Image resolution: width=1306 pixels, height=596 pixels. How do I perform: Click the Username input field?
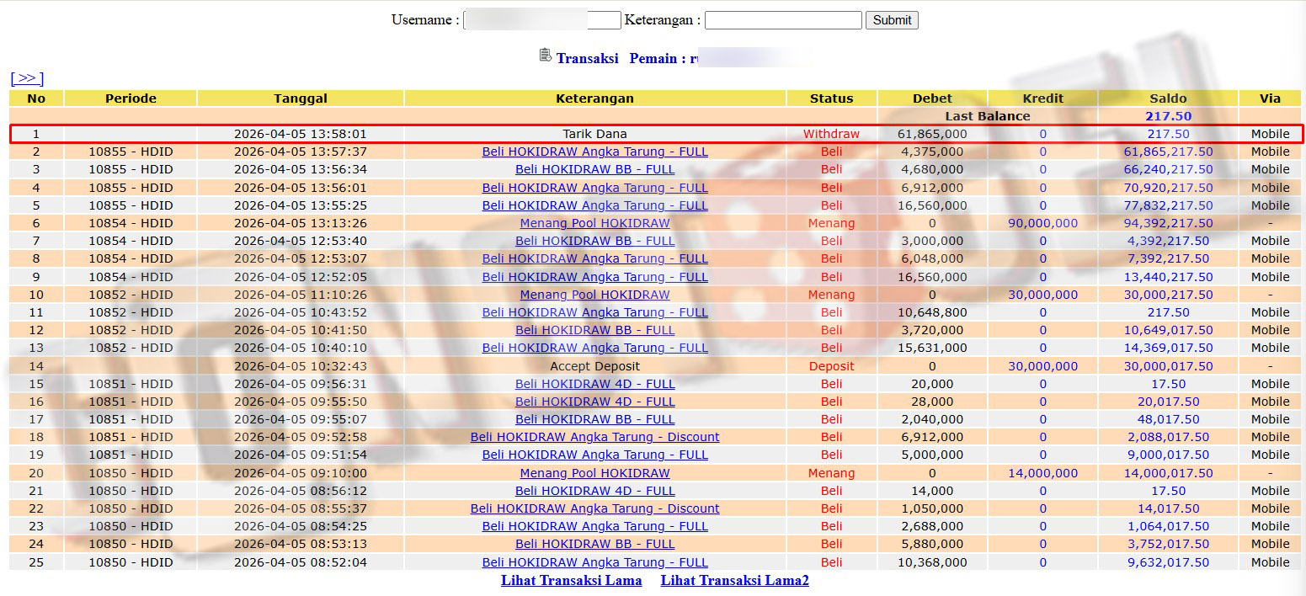coord(542,19)
